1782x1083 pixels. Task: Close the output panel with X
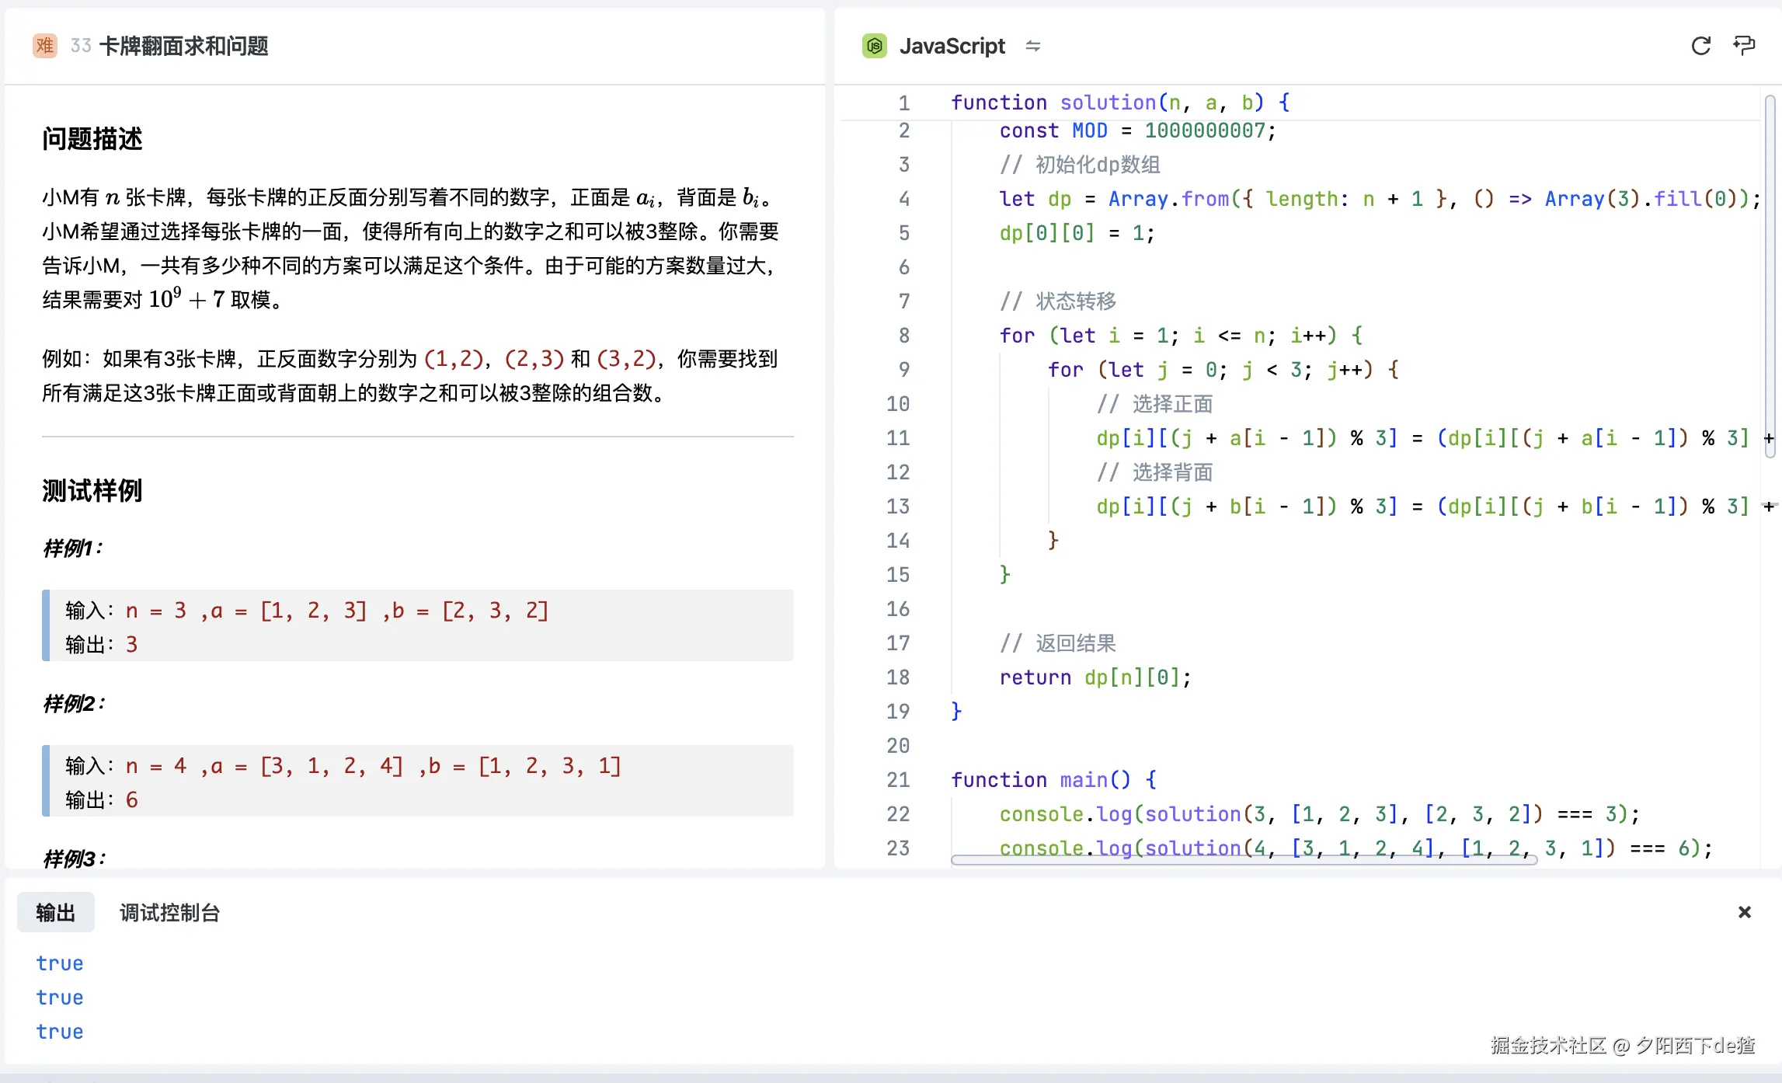tap(1744, 912)
